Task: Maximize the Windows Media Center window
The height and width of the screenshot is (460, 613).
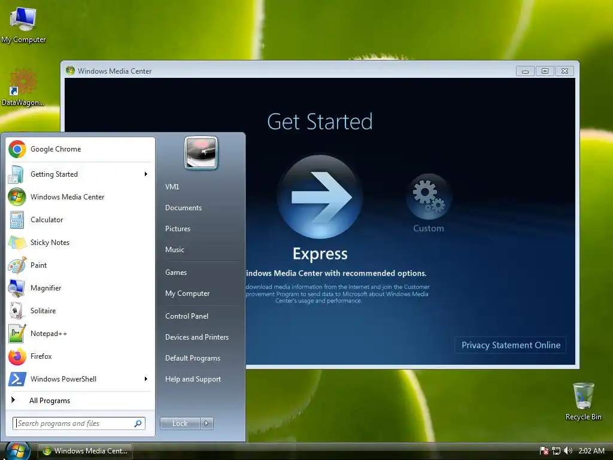Action: [545, 71]
